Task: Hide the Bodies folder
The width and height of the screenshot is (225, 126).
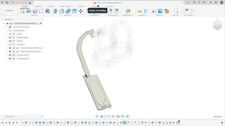Action: tap(10, 41)
